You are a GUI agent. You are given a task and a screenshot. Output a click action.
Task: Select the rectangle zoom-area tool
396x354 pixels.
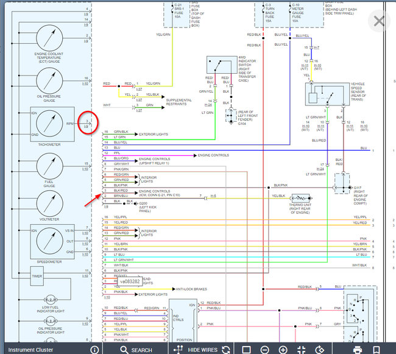(246, 349)
